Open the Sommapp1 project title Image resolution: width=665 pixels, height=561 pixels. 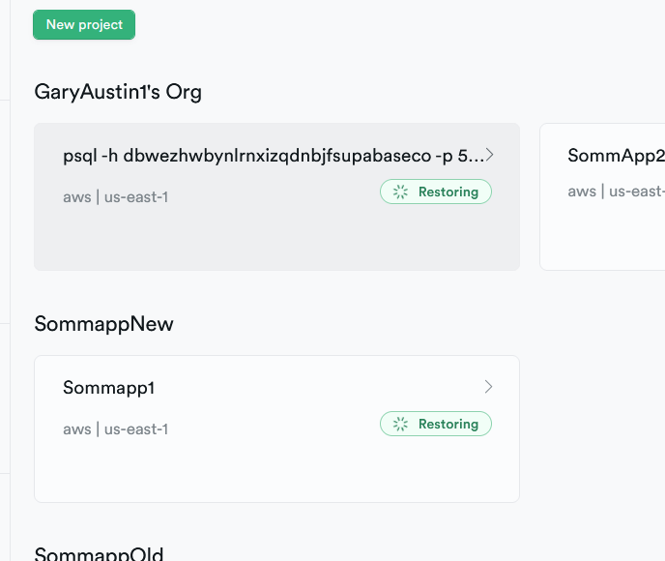point(109,388)
